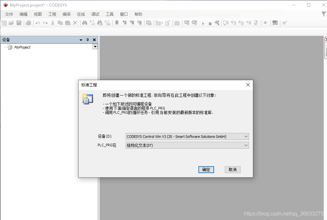
Task: Click the page-with-arrow icon in toolbar
Action: pos(168,23)
